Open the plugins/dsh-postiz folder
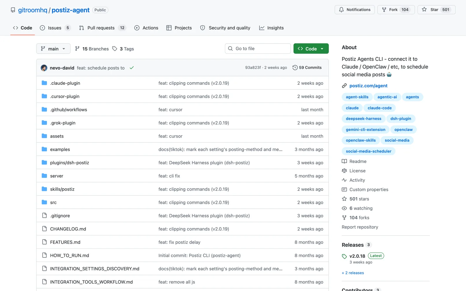 tap(70, 163)
